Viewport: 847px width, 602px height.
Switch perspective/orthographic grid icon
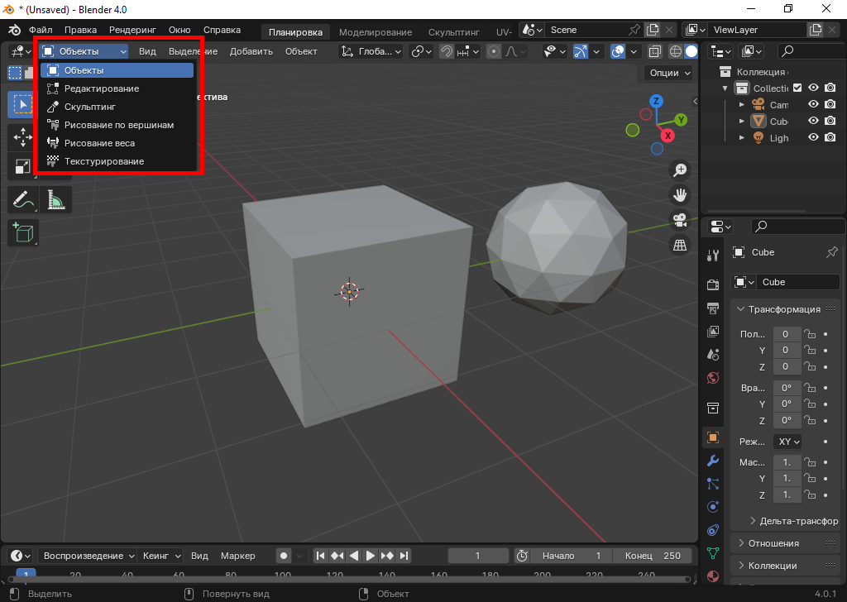(680, 245)
